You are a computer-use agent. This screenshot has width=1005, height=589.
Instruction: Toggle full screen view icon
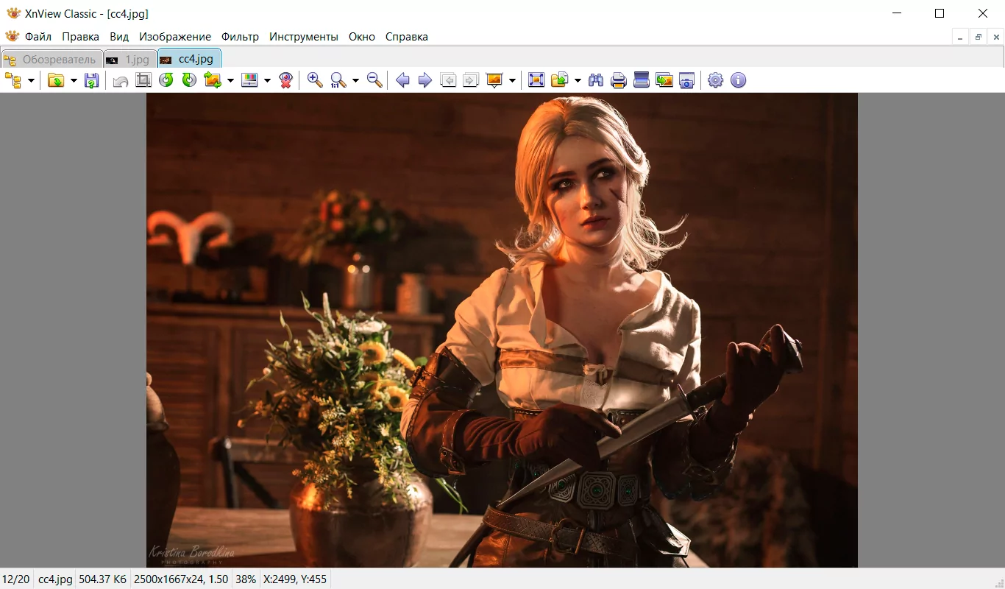(537, 80)
